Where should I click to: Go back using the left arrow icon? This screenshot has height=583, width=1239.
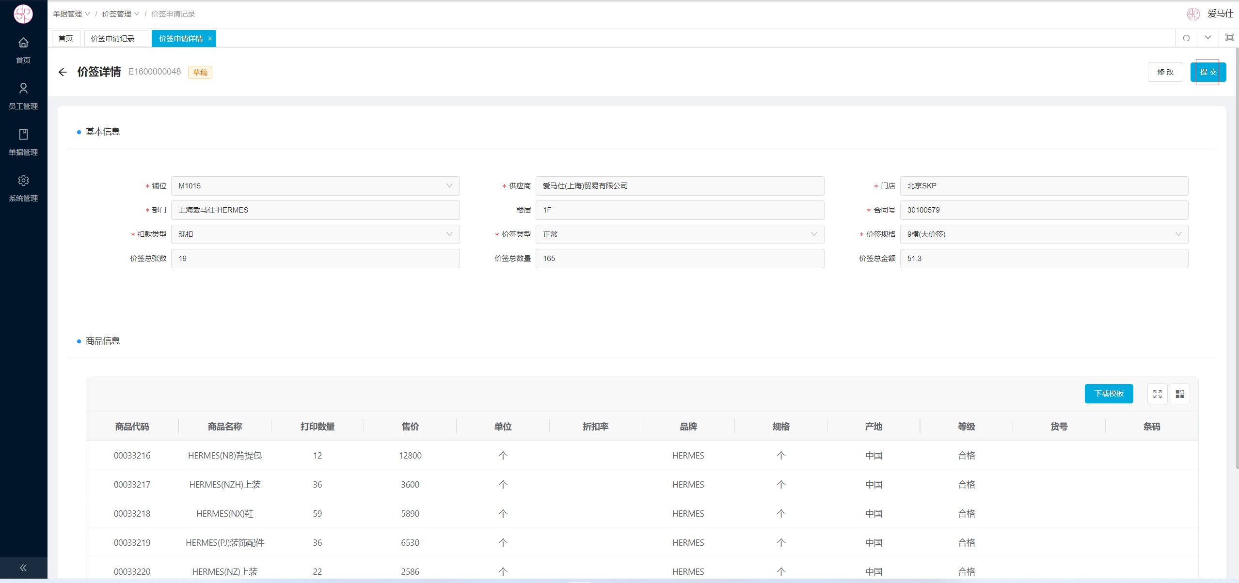pyautogui.click(x=63, y=72)
